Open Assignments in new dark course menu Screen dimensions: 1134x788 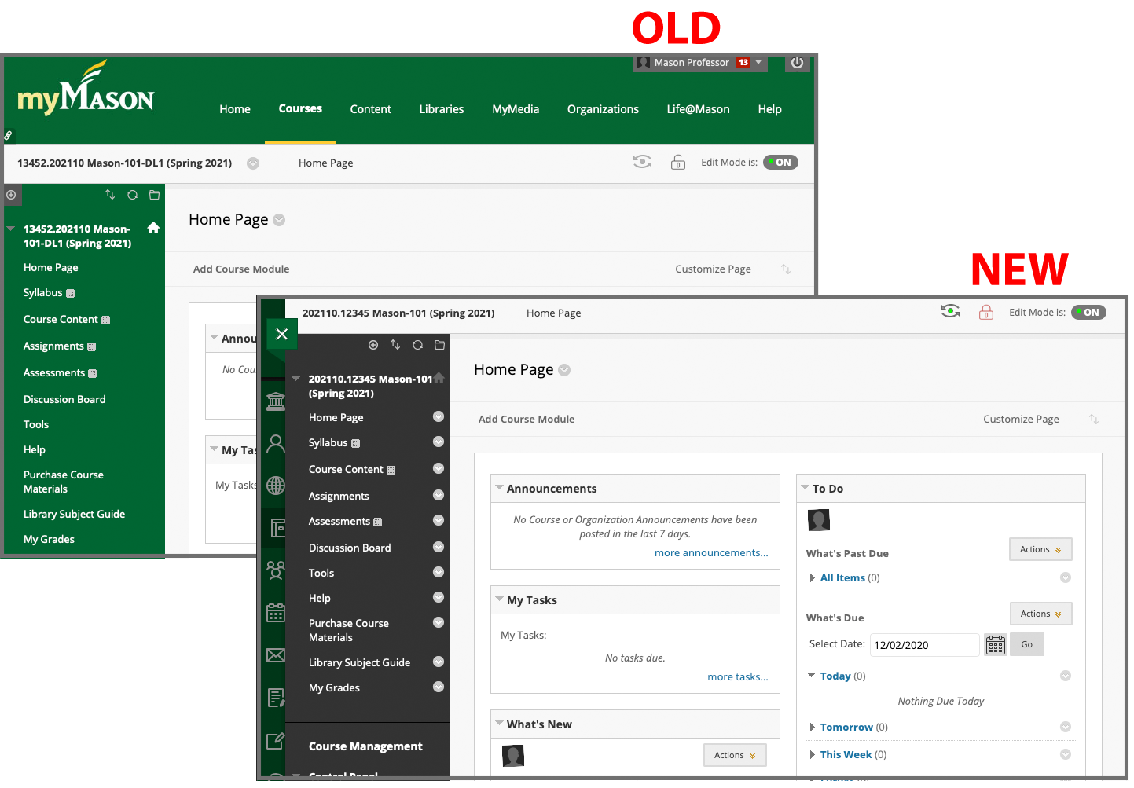coord(339,496)
